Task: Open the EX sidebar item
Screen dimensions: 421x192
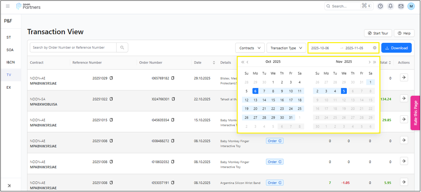Action: tap(9, 87)
